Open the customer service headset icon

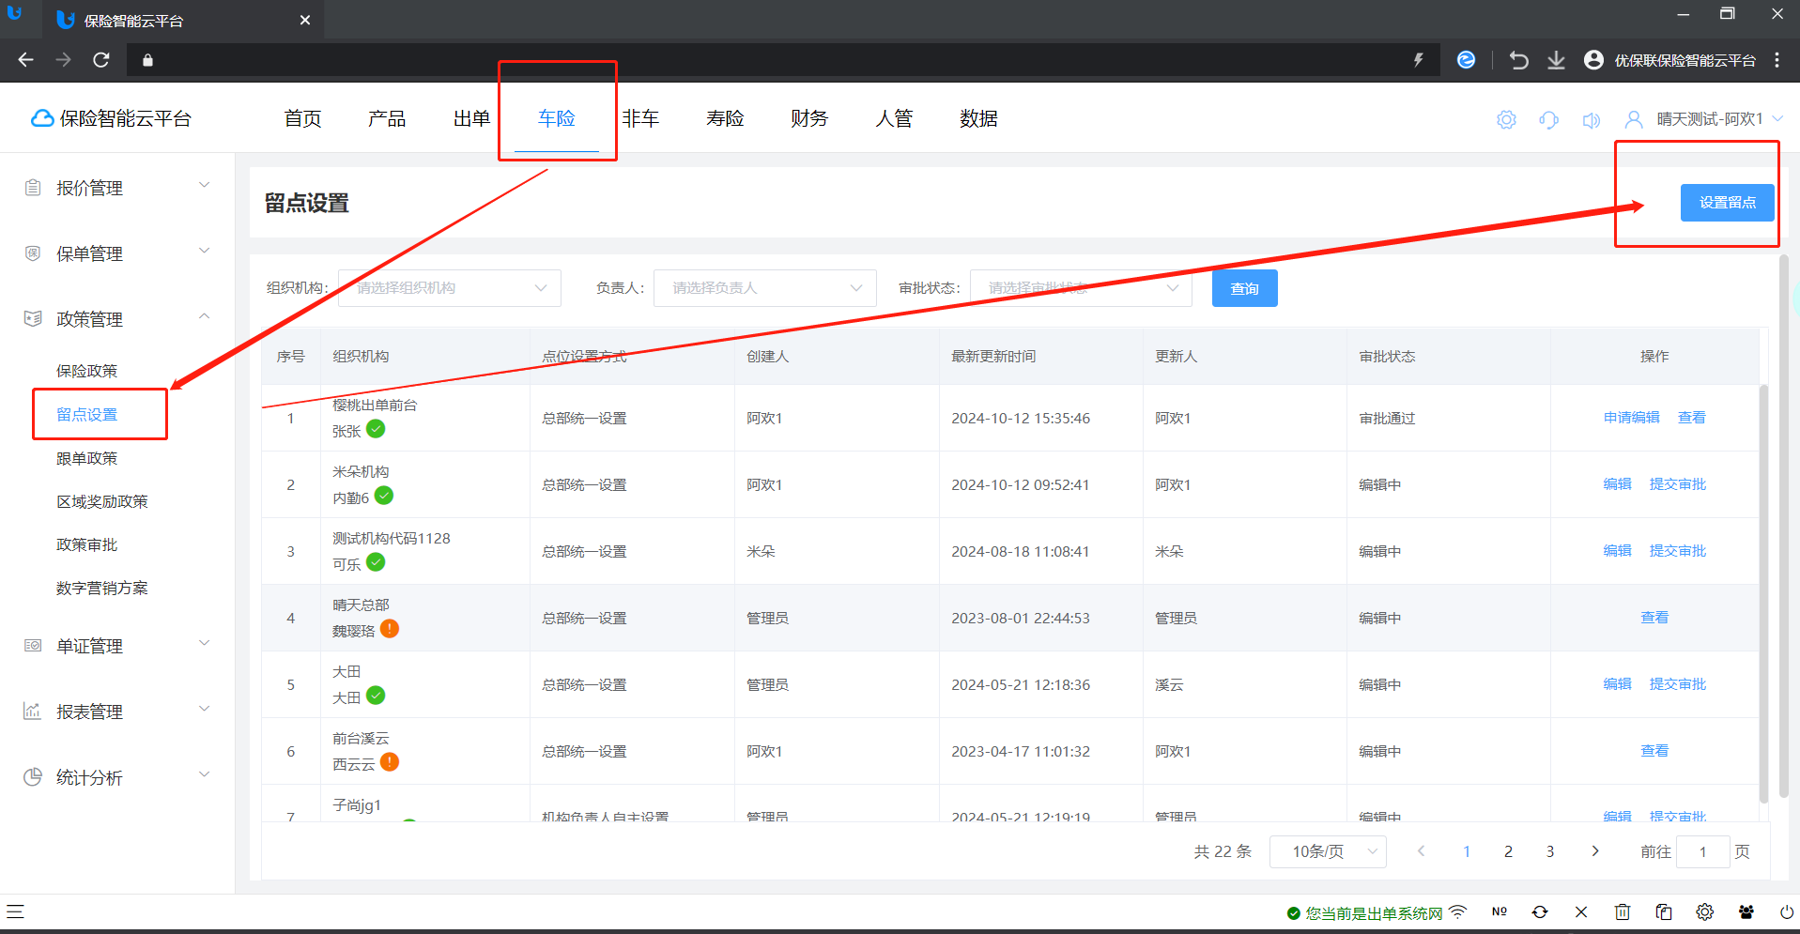[1548, 119]
